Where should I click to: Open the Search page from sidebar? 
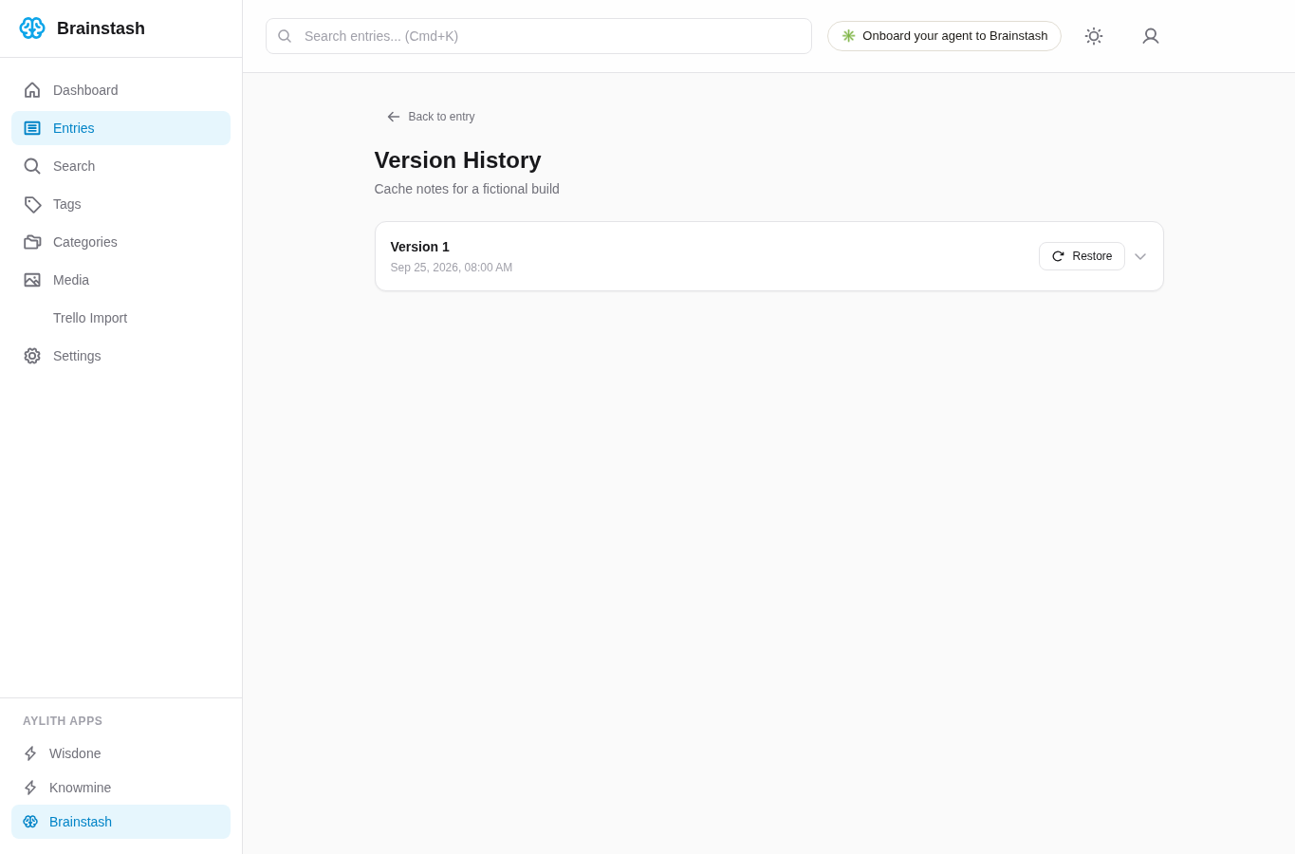coord(120,166)
